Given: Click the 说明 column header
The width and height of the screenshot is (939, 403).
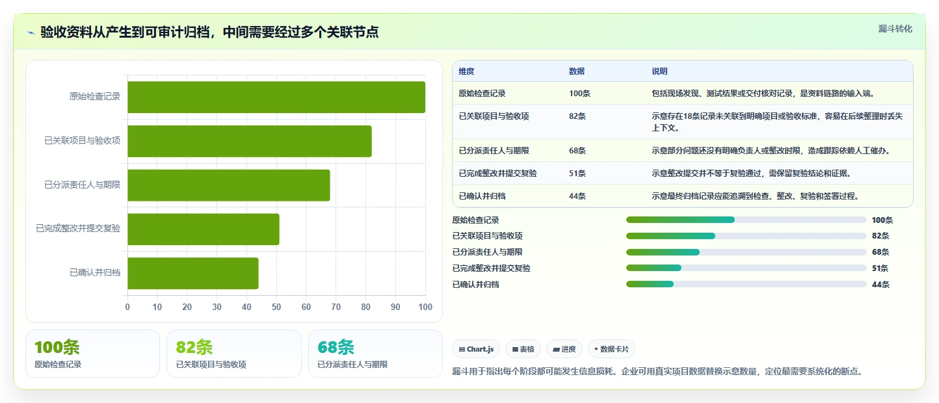Looking at the screenshot, I should tap(659, 71).
